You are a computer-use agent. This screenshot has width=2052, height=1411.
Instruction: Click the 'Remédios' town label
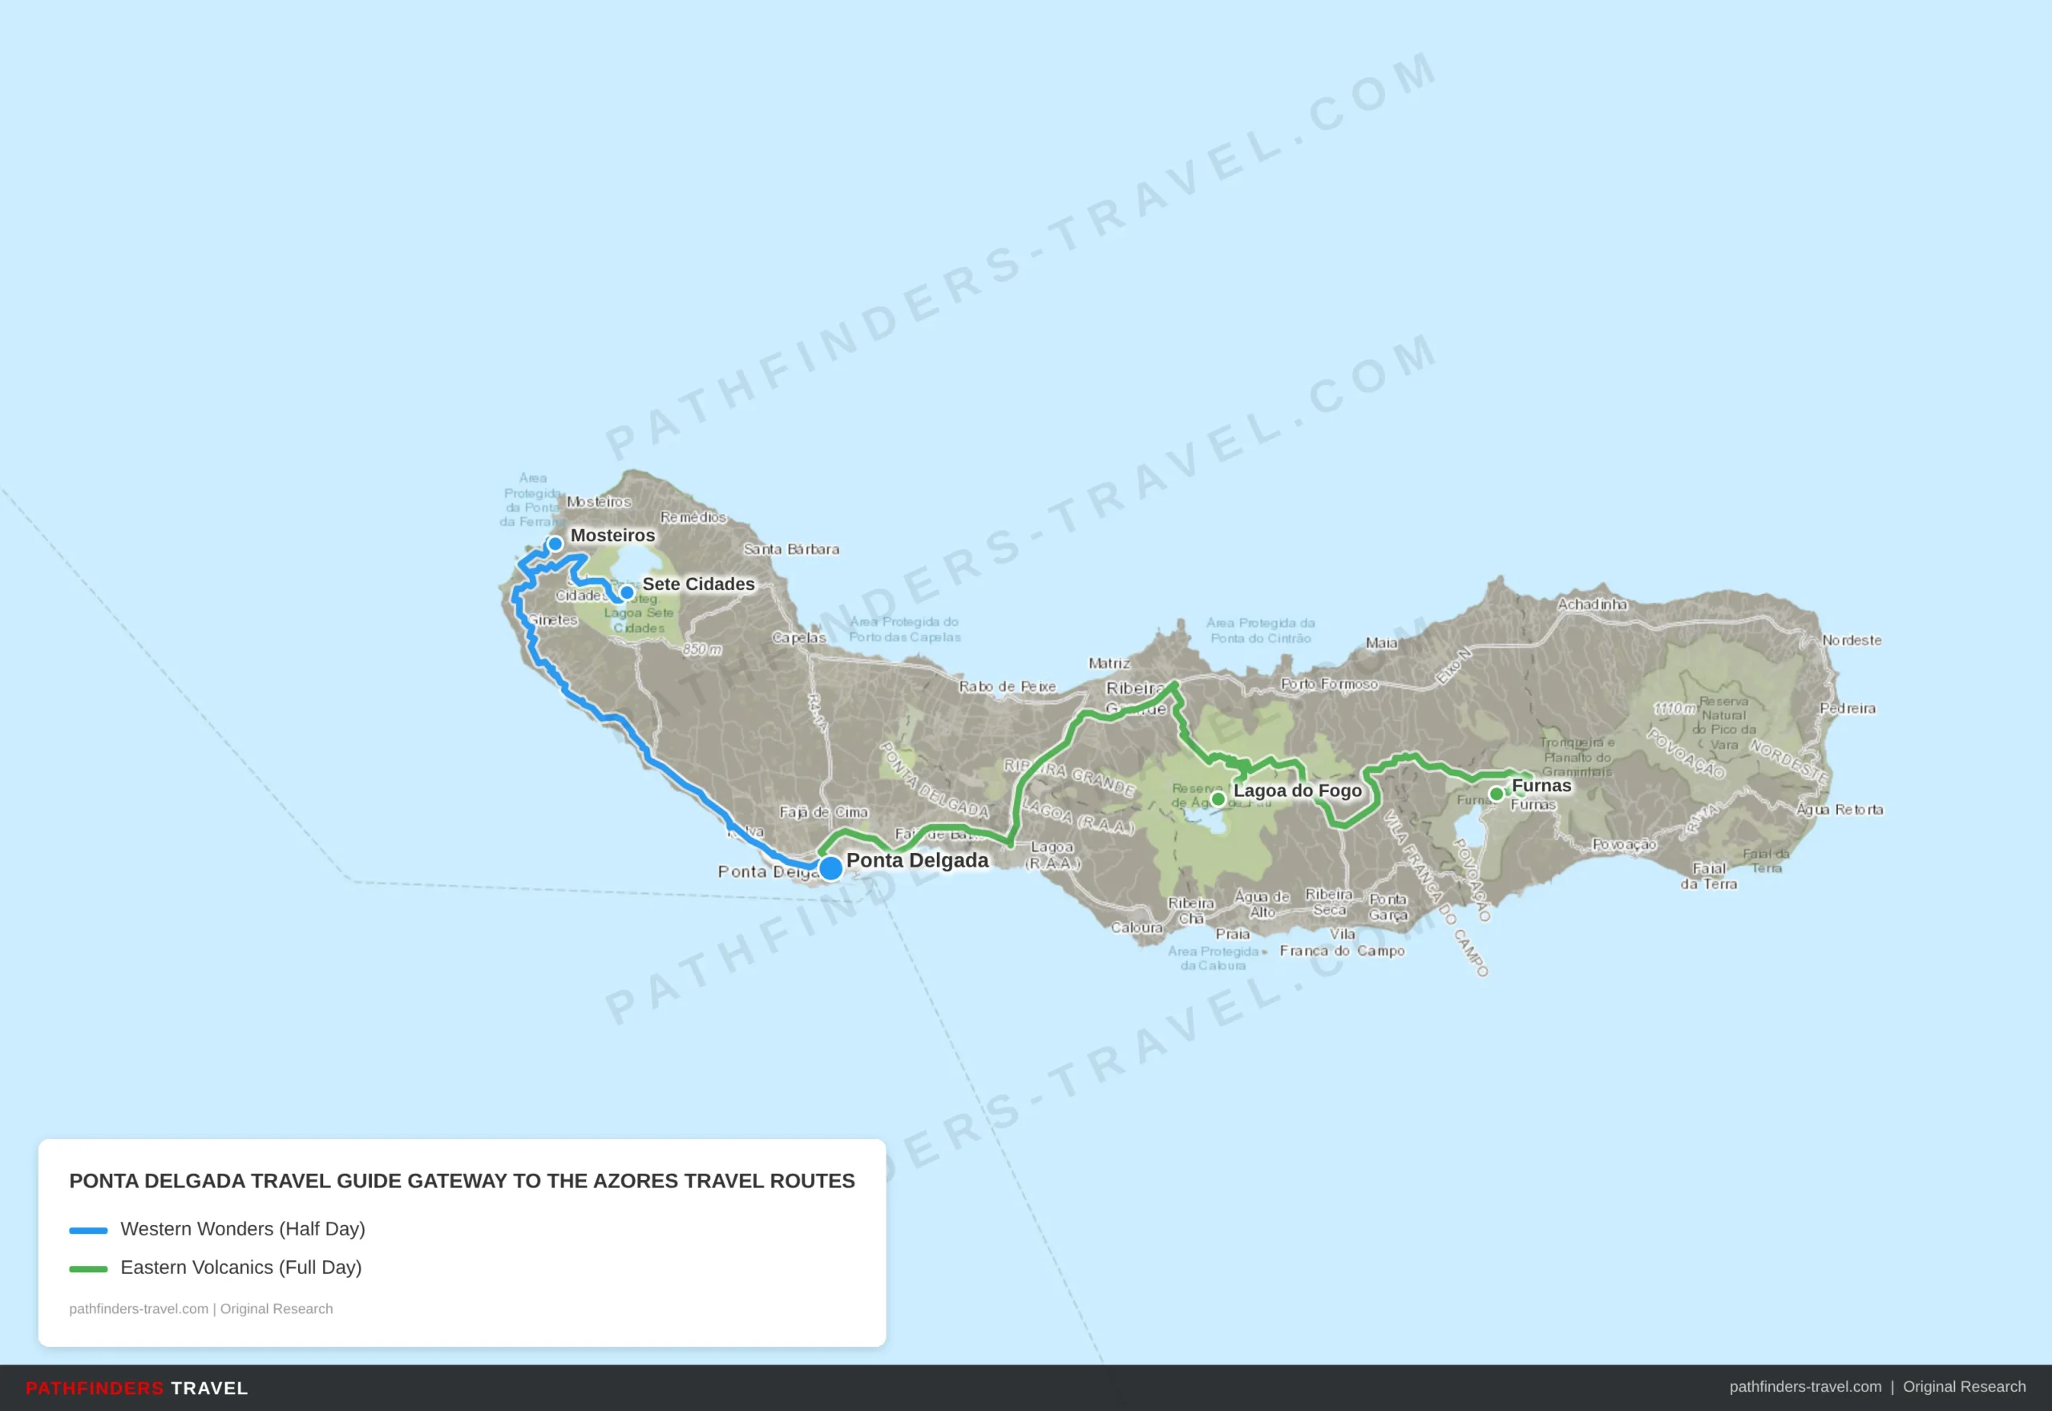693,517
